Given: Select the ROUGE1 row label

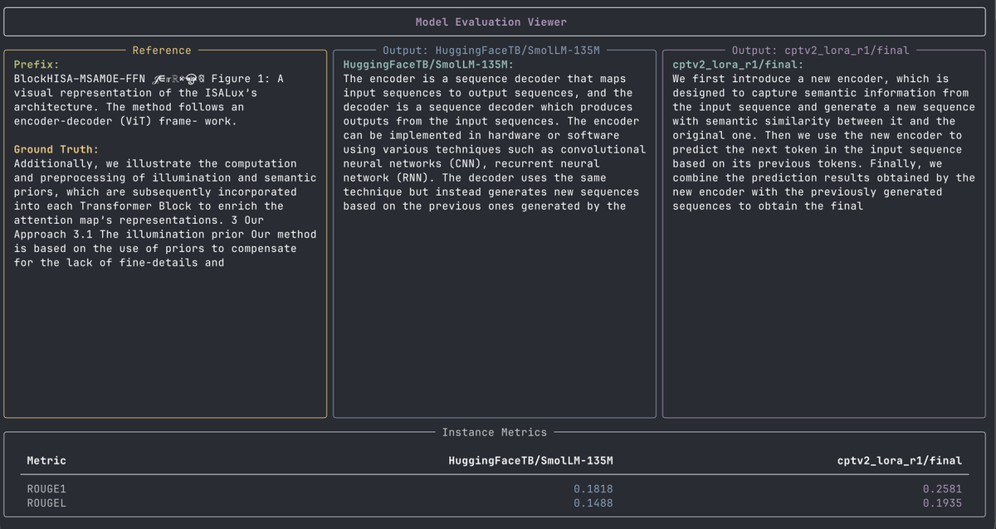Looking at the screenshot, I should tap(46, 489).
